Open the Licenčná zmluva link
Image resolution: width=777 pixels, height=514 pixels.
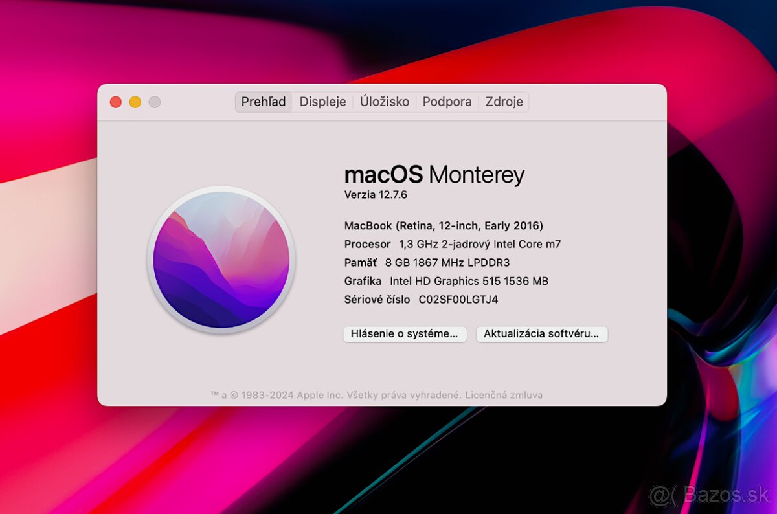coord(504,395)
